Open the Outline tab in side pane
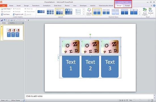156x102 pixels. coord(12,23)
